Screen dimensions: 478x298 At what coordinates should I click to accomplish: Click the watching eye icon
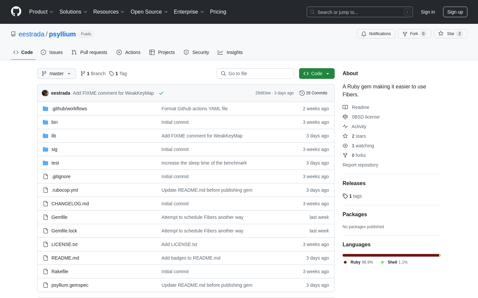pos(345,146)
